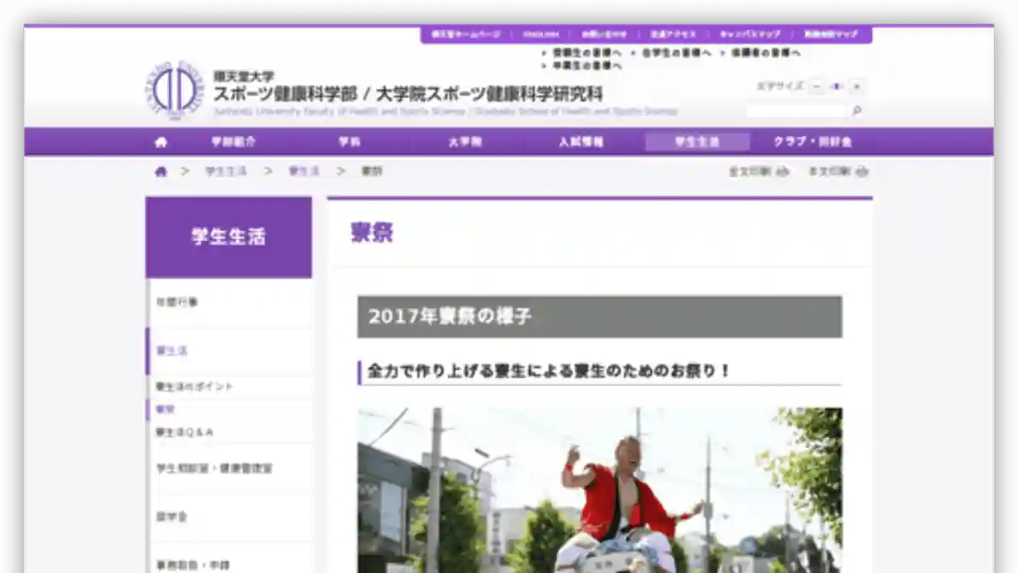Viewport: 1018px width, 573px height.
Task: Click the Juntendo University crest logo
Action: (173, 90)
